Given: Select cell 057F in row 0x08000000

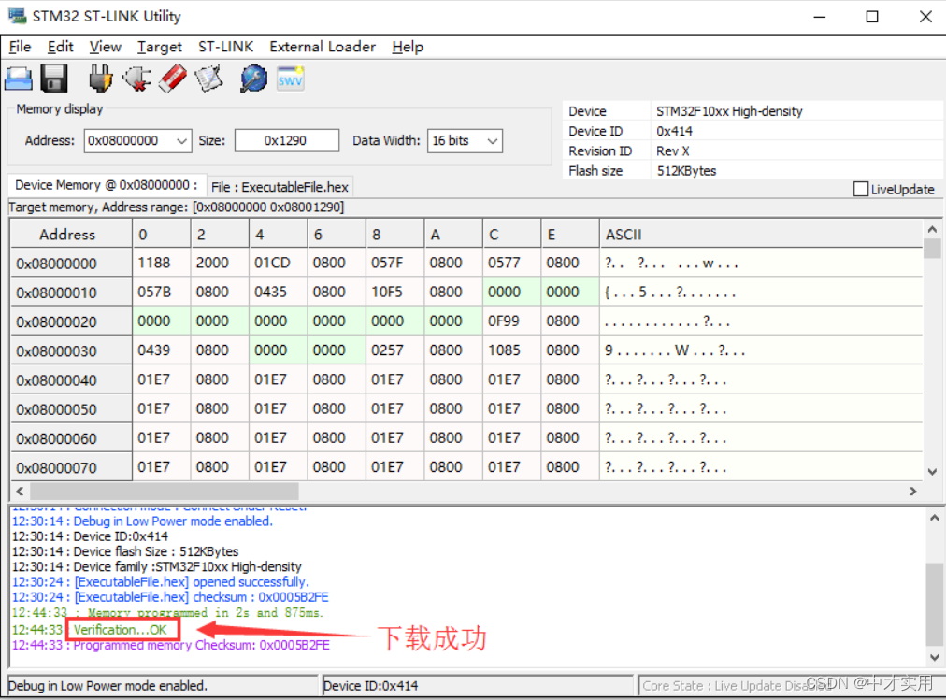Looking at the screenshot, I should click(394, 263).
